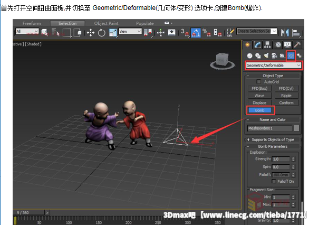Click the Wave space warp button
The width and height of the screenshot is (328, 225).
coord(259,96)
